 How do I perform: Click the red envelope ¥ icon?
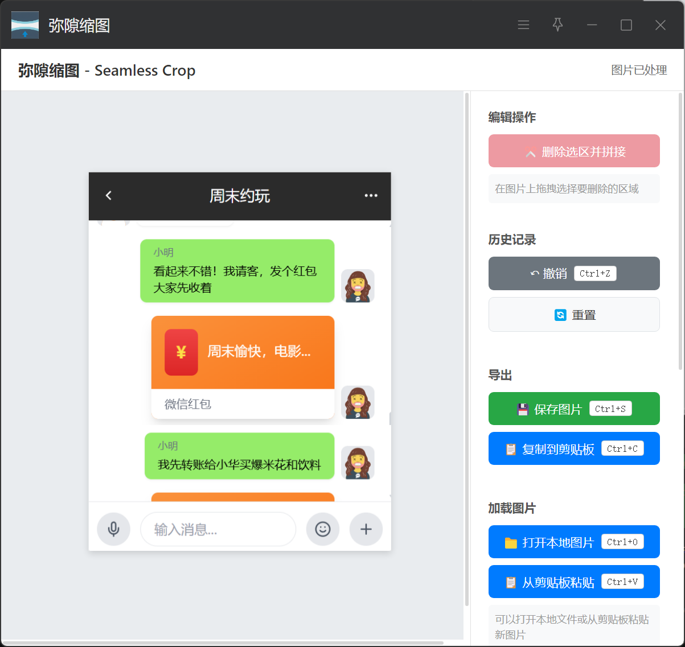pyautogui.click(x=181, y=352)
